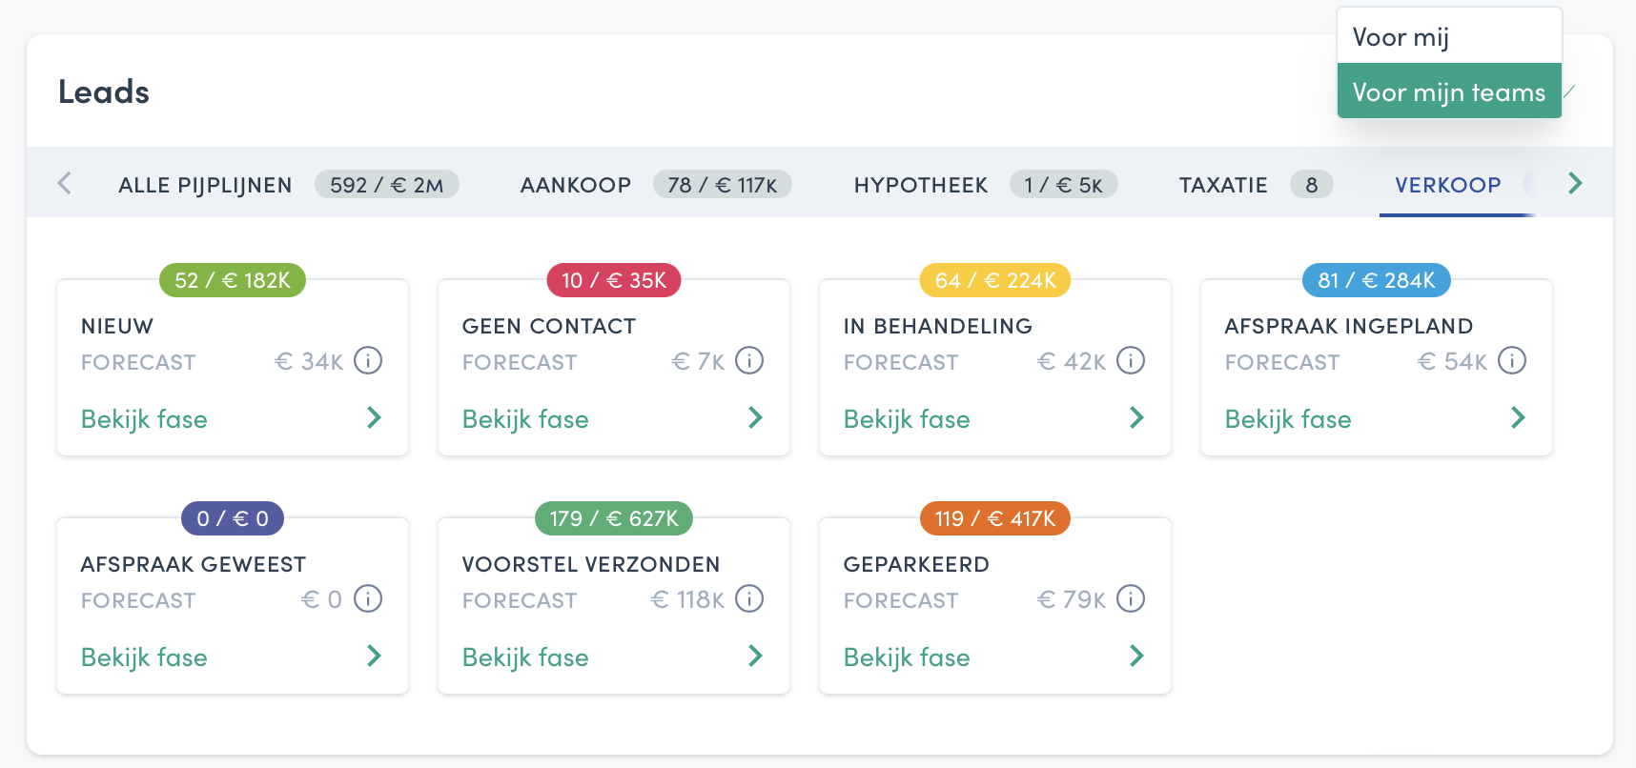Open the TAXATIE tab
1636x768 pixels.
pos(1223,185)
